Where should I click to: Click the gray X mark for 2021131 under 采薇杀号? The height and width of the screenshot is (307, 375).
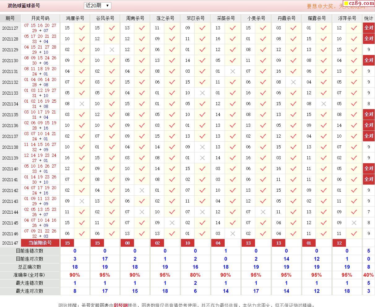[233, 71]
